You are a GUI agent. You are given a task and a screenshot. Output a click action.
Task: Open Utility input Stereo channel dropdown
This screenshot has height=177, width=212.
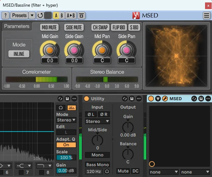pos(97,121)
